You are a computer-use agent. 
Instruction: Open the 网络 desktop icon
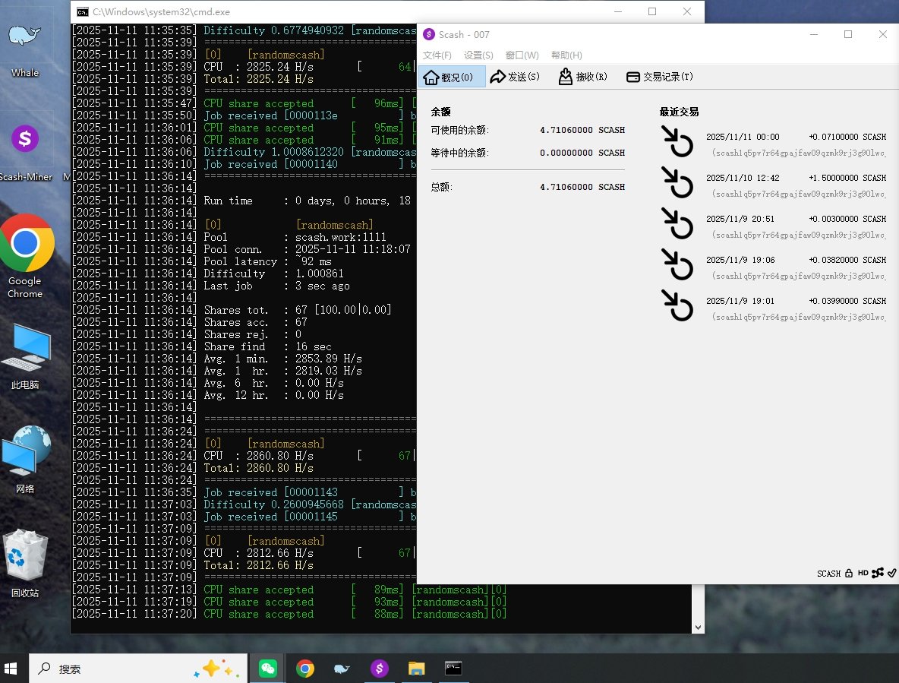tap(25, 460)
